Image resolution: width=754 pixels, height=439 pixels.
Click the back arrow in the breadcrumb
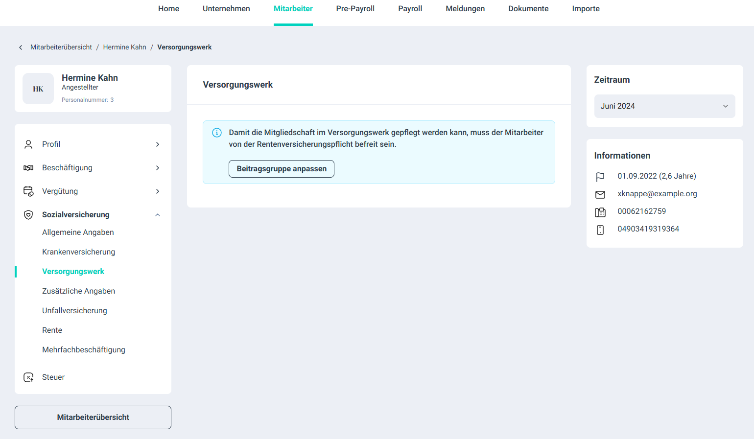click(21, 47)
